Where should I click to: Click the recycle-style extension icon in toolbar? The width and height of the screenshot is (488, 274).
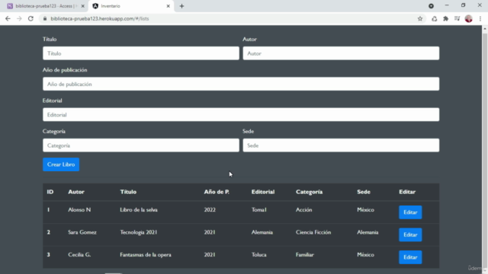coord(434,18)
